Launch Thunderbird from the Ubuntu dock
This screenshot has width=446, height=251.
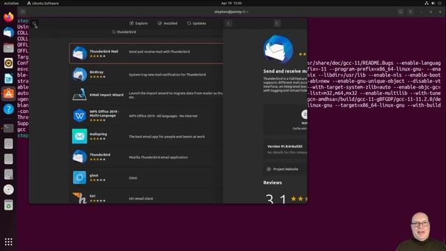pos(8,33)
